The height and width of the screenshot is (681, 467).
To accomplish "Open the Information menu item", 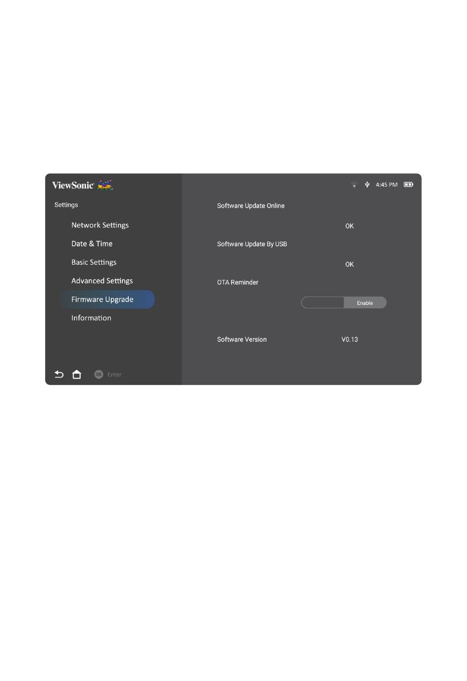I will pos(91,318).
